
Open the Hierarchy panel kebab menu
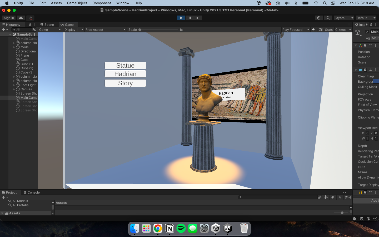click(x=34, y=24)
